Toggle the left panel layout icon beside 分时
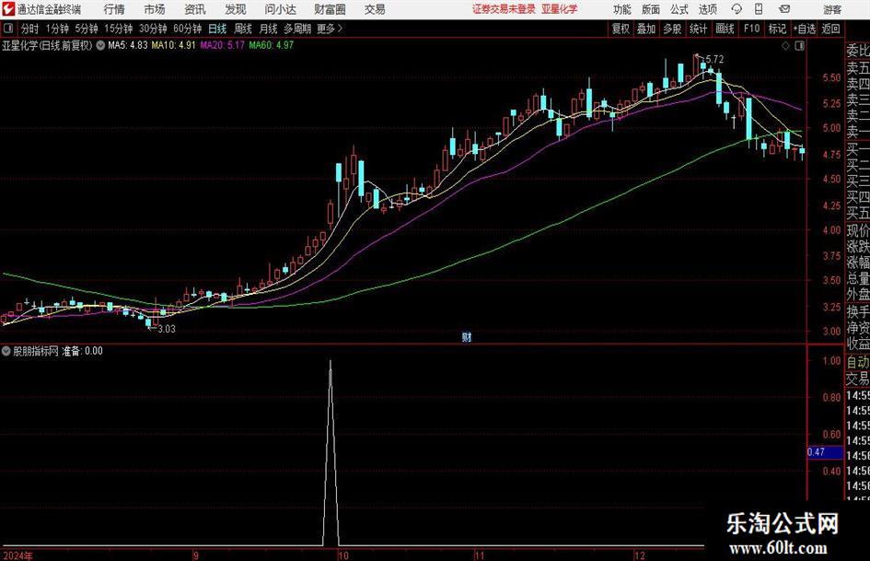Viewport: 870px width, 561px height. 8,29
